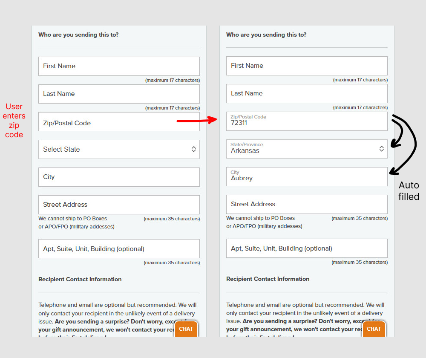The height and width of the screenshot is (358, 426).
Task: Click First Name field in right form
Action: point(307,66)
